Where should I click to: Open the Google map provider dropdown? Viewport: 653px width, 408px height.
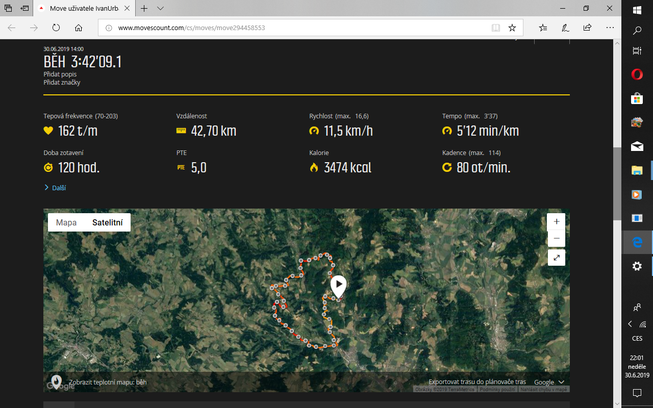pos(549,382)
